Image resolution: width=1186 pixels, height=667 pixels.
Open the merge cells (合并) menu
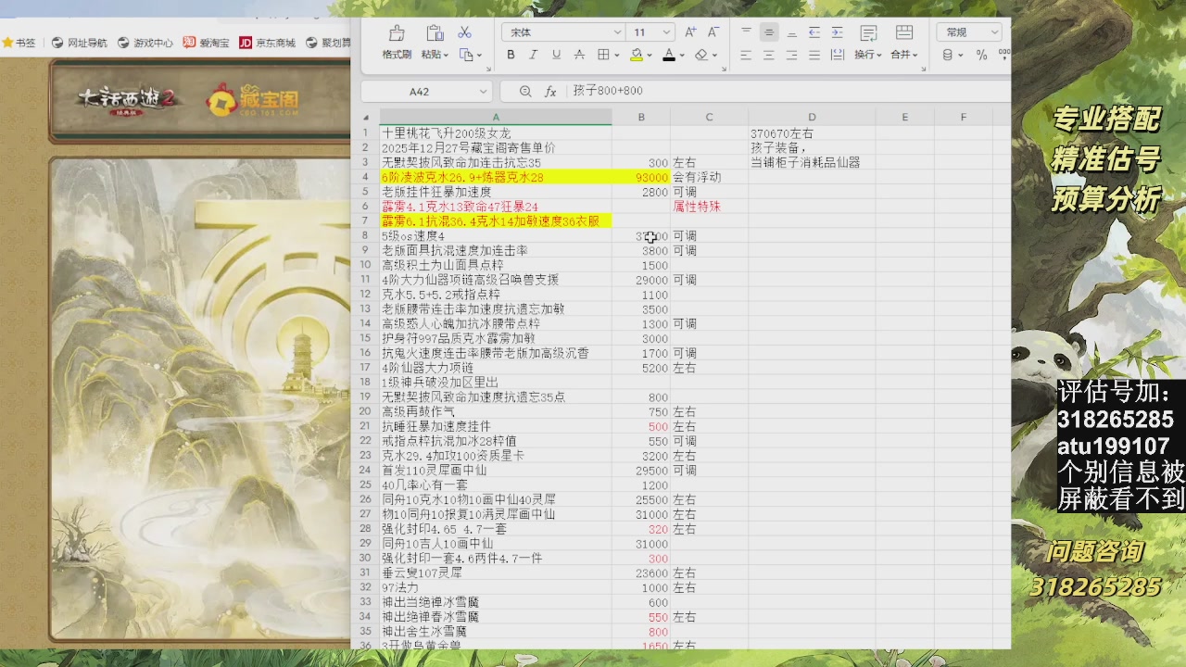[x=902, y=55]
